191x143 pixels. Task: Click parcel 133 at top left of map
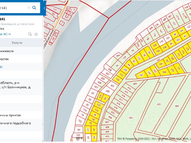55,9
